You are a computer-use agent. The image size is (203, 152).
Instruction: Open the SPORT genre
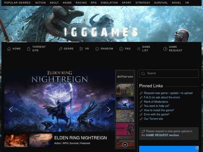pyautogui.click(x=126, y=3)
